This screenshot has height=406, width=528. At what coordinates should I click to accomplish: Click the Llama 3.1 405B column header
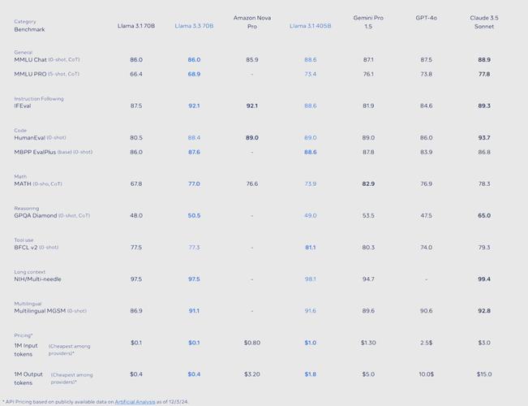click(x=310, y=26)
